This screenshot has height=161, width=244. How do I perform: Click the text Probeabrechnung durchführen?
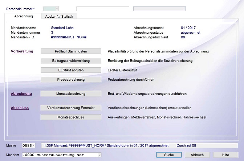click(131, 80)
